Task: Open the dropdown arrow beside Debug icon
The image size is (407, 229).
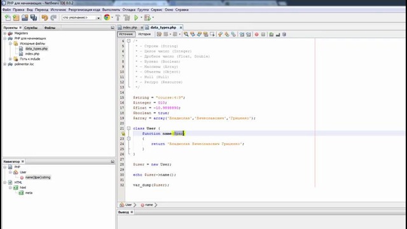Action: 153,18
